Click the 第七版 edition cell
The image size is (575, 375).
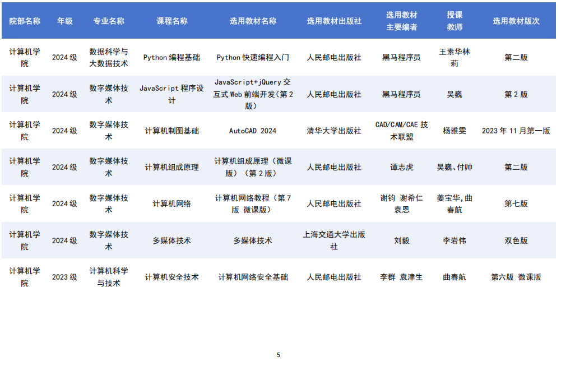[x=516, y=203]
